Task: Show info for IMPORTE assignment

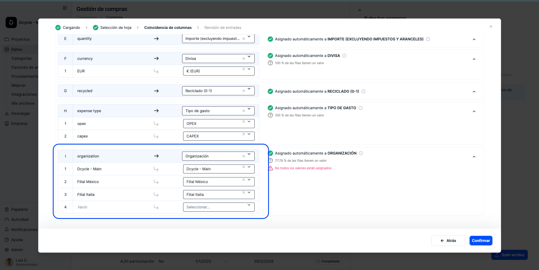Action: tap(428, 39)
